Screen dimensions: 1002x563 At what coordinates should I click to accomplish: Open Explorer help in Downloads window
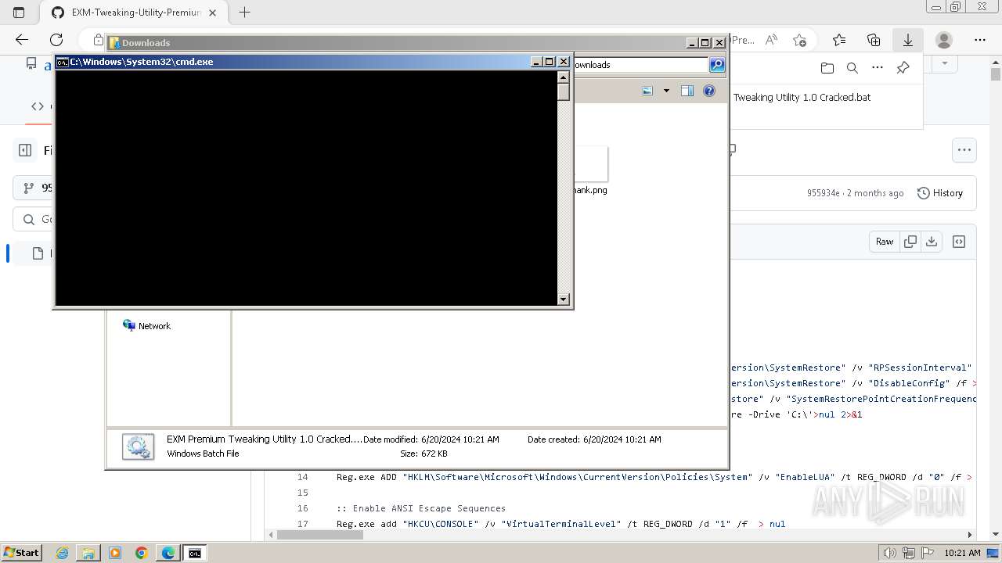coord(709,91)
